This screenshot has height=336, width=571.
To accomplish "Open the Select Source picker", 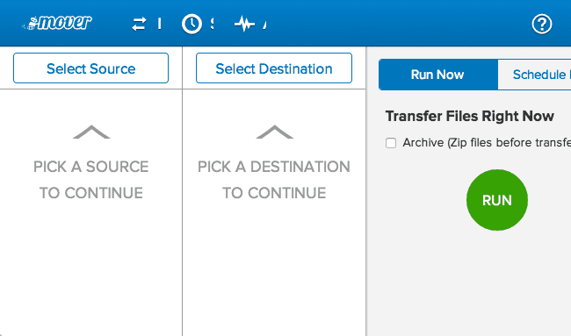I will [x=91, y=68].
